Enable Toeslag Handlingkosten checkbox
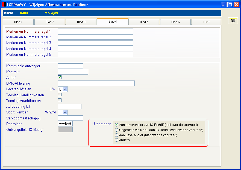 tap(60, 95)
